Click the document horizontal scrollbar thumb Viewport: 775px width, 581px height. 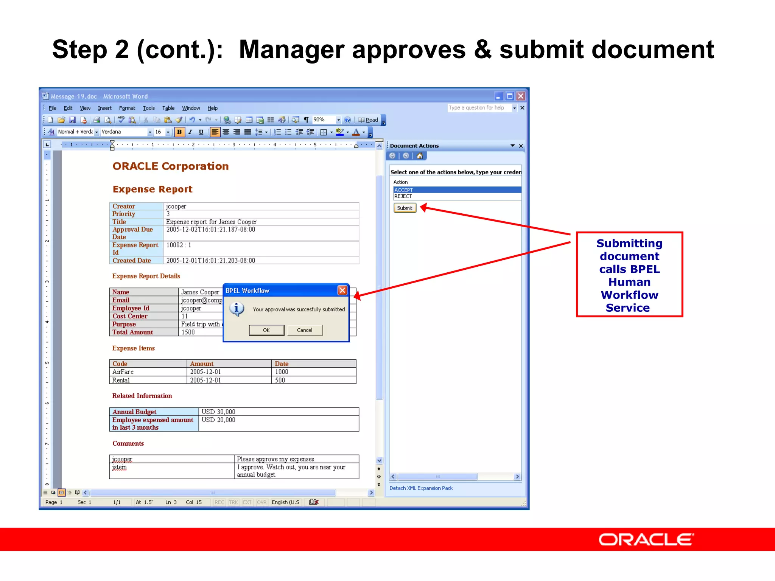click(x=213, y=492)
